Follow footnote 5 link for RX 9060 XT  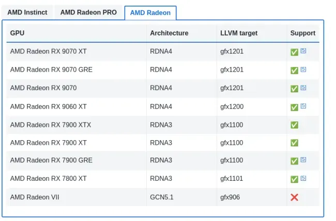tap(303, 106)
